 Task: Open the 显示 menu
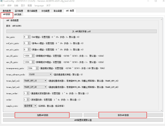(23, 5)
